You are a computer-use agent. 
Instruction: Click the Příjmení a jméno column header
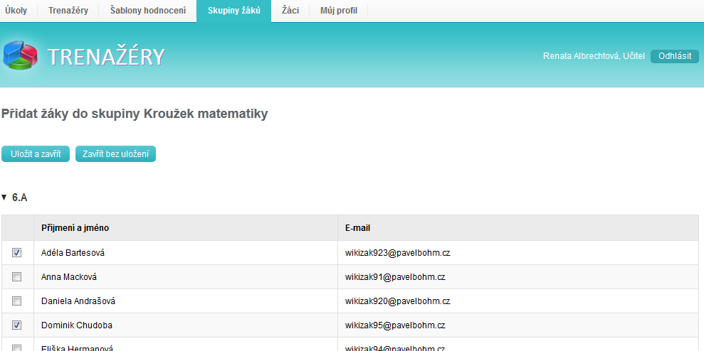(75, 228)
